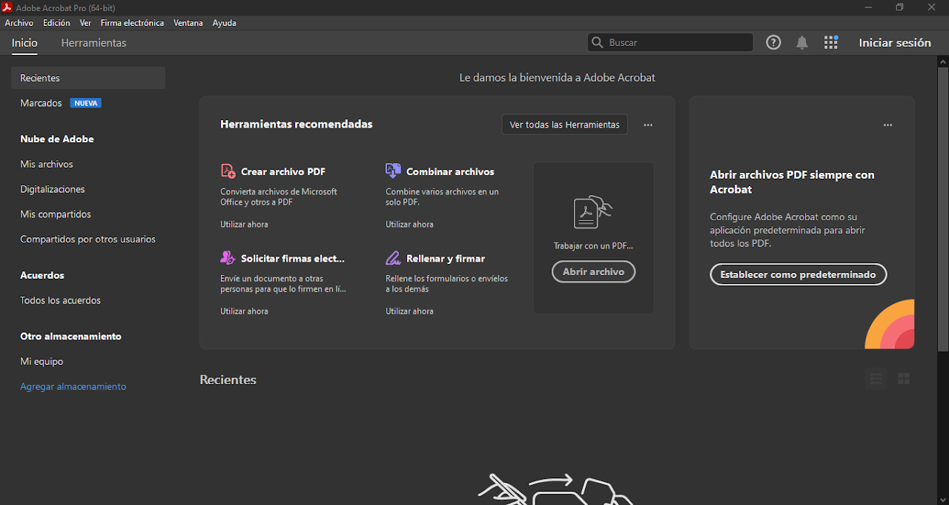Screen dimensions: 949x505
Task: Switch to the Herramientas tab
Action: click(x=93, y=43)
